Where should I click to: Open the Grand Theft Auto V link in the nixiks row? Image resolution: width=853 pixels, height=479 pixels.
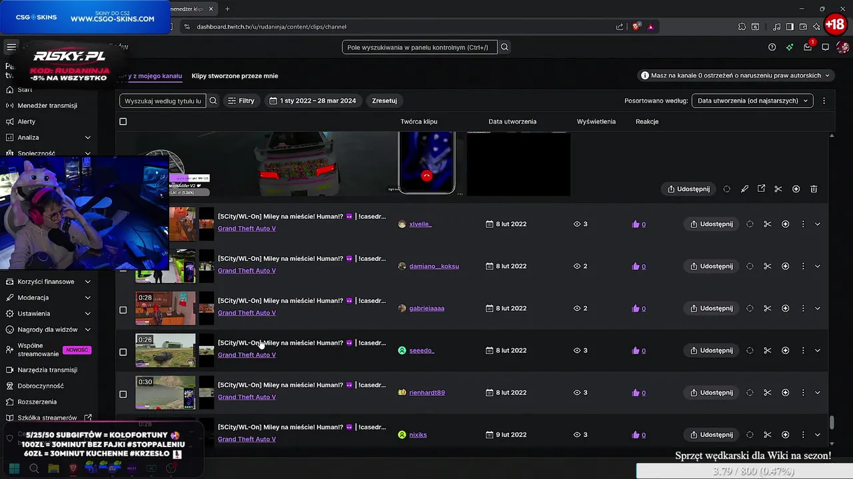247,439
